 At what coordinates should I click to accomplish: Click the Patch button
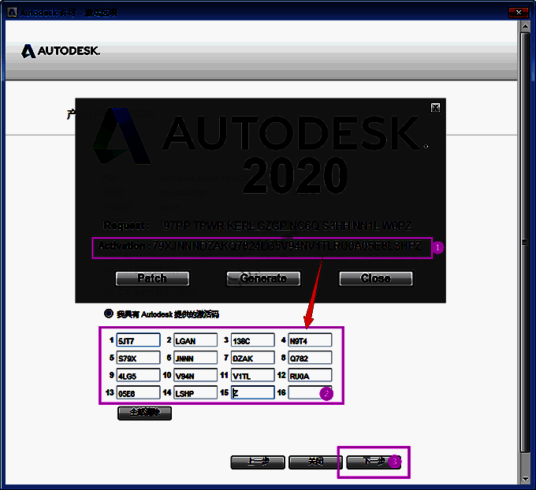coord(152,278)
